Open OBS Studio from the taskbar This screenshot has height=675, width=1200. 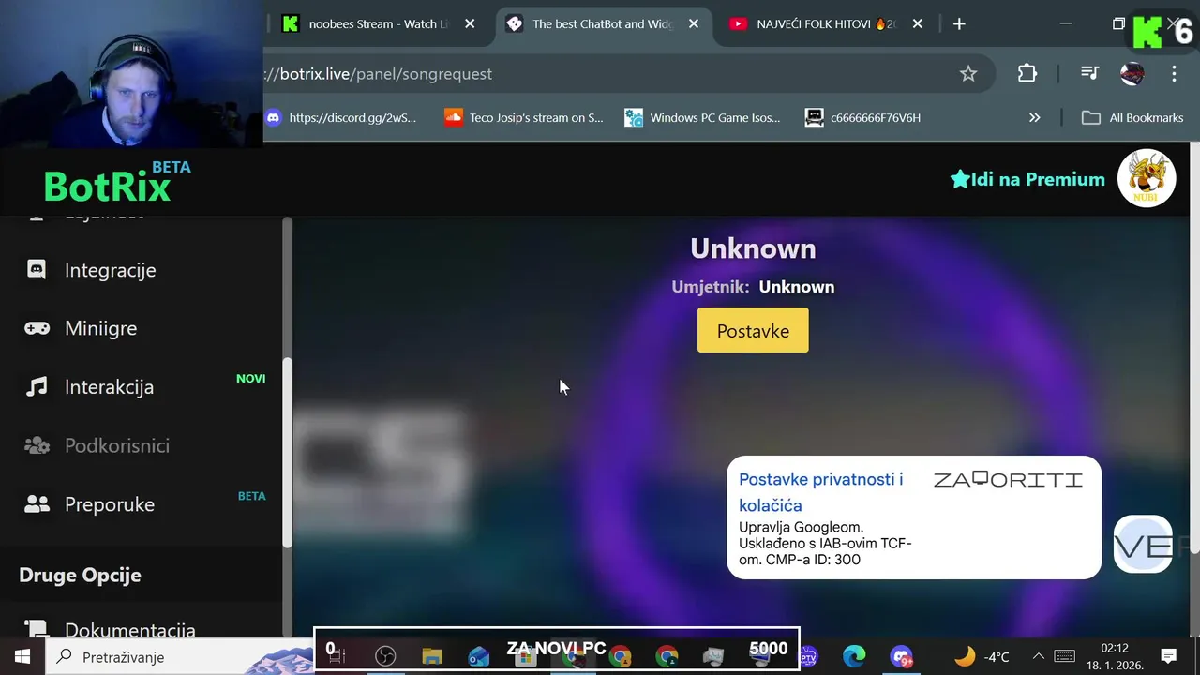385,656
